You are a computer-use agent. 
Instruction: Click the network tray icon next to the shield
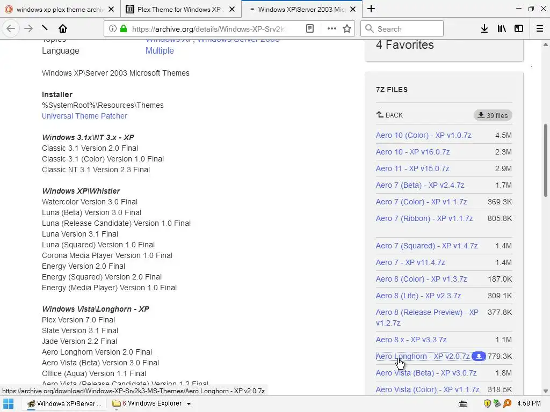(x=497, y=403)
